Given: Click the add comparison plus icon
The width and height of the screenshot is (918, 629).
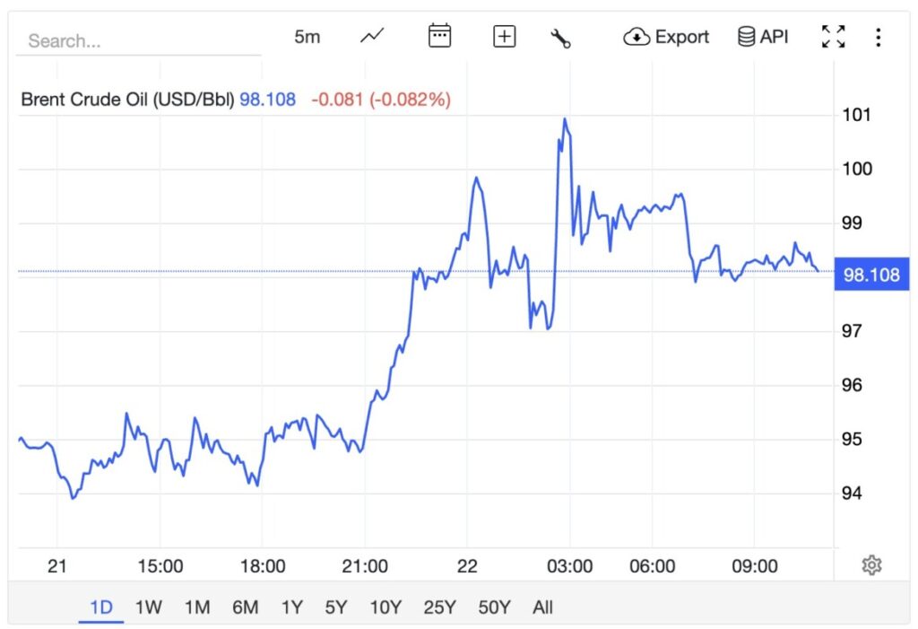Looking at the screenshot, I should click(x=503, y=36).
